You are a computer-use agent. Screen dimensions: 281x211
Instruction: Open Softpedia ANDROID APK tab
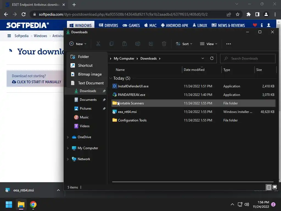point(175,26)
